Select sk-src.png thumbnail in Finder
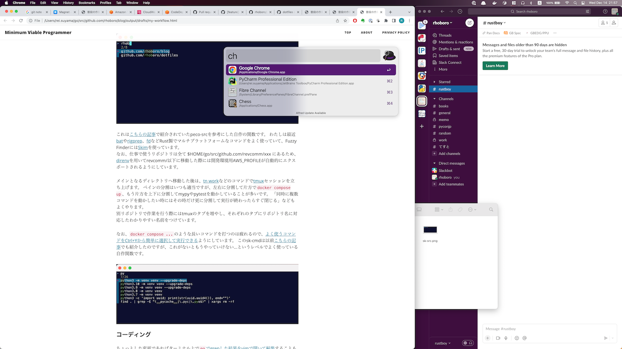The width and height of the screenshot is (622, 349). click(x=430, y=230)
